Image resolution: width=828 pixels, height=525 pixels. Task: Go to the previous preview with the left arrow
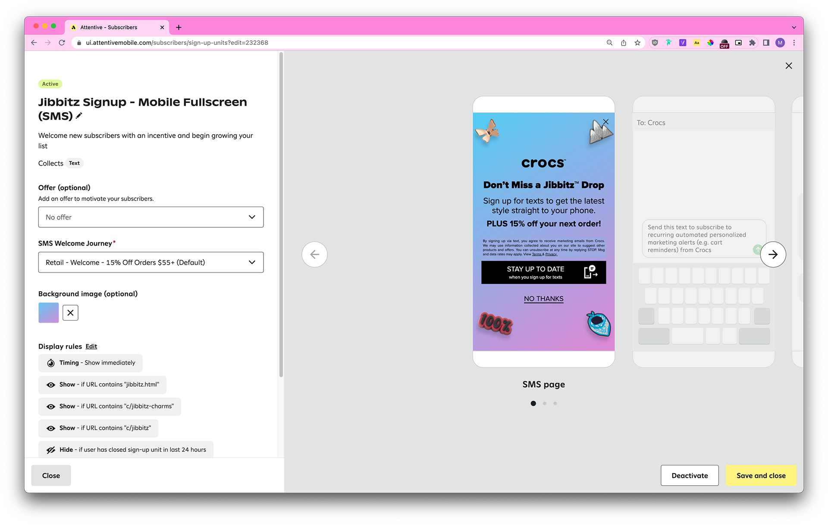click(314, 255)
